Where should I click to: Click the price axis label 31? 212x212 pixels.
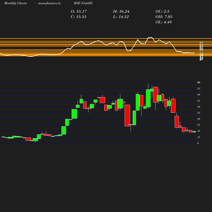point(199,113)
